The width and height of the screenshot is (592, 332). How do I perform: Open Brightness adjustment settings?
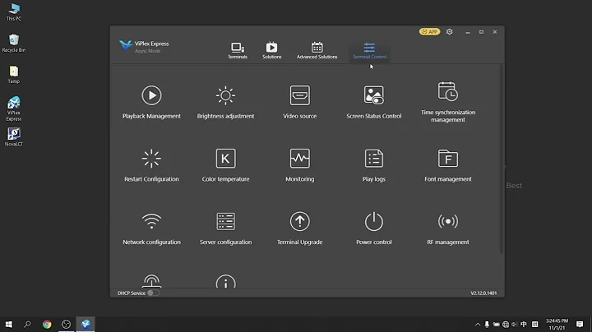(225, 102)
